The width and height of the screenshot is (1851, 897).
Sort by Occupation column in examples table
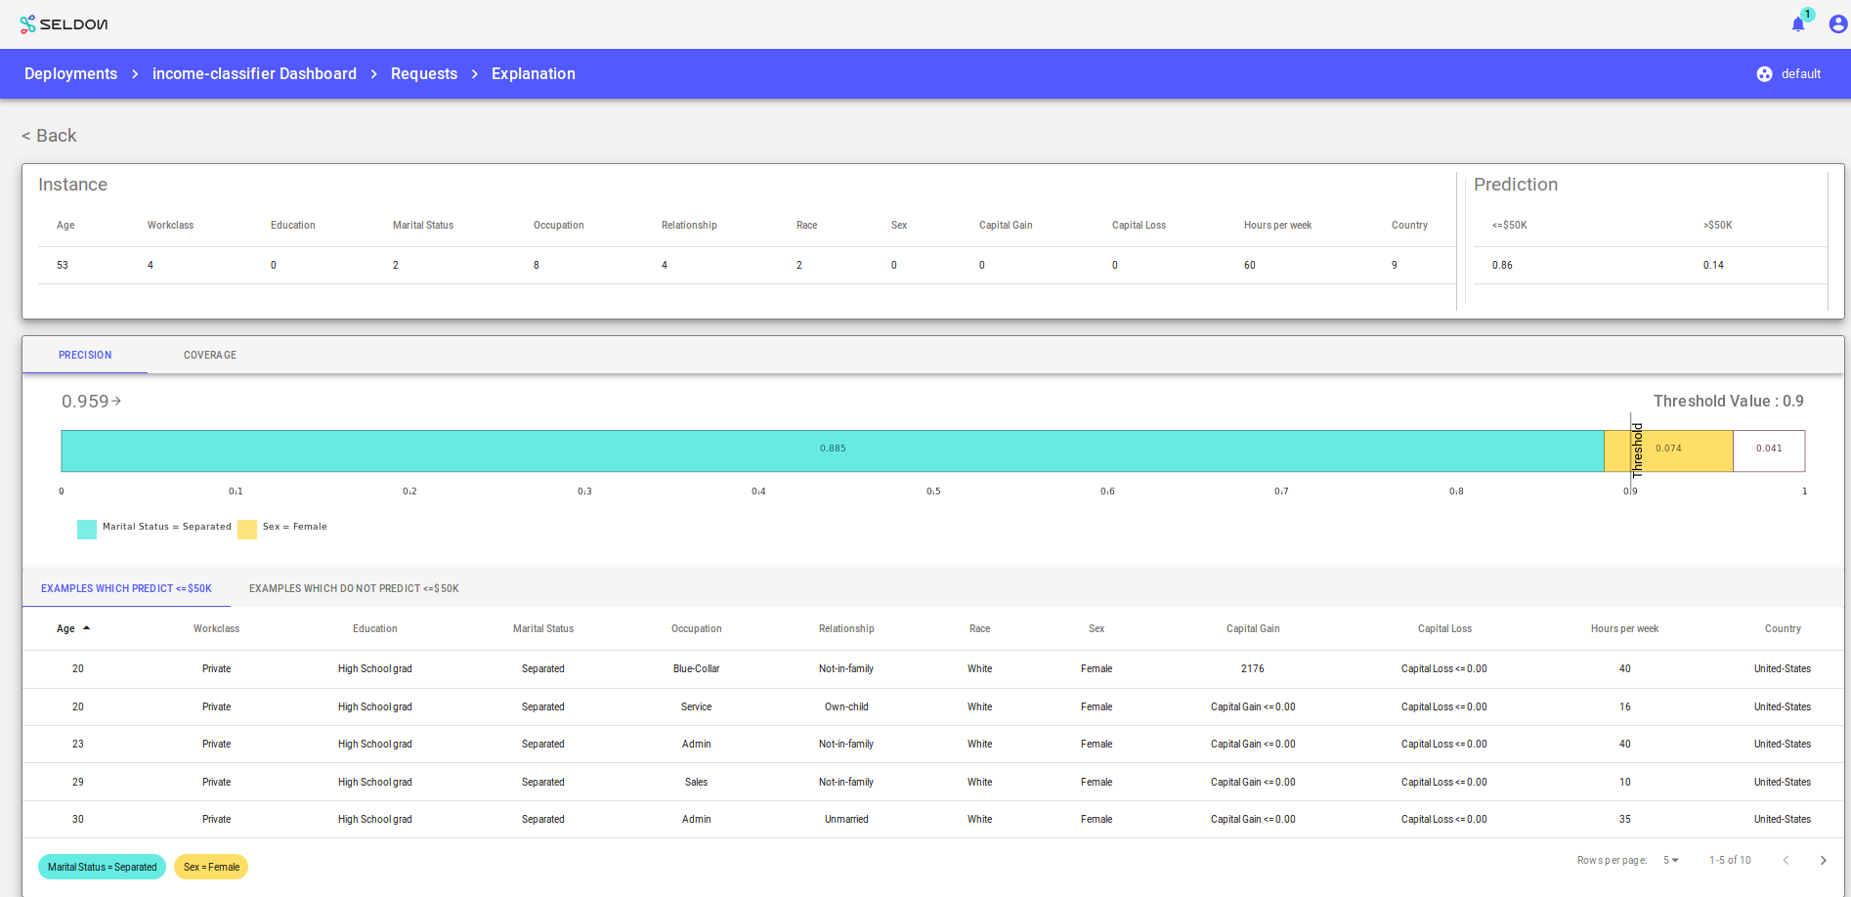coord(696,629)
